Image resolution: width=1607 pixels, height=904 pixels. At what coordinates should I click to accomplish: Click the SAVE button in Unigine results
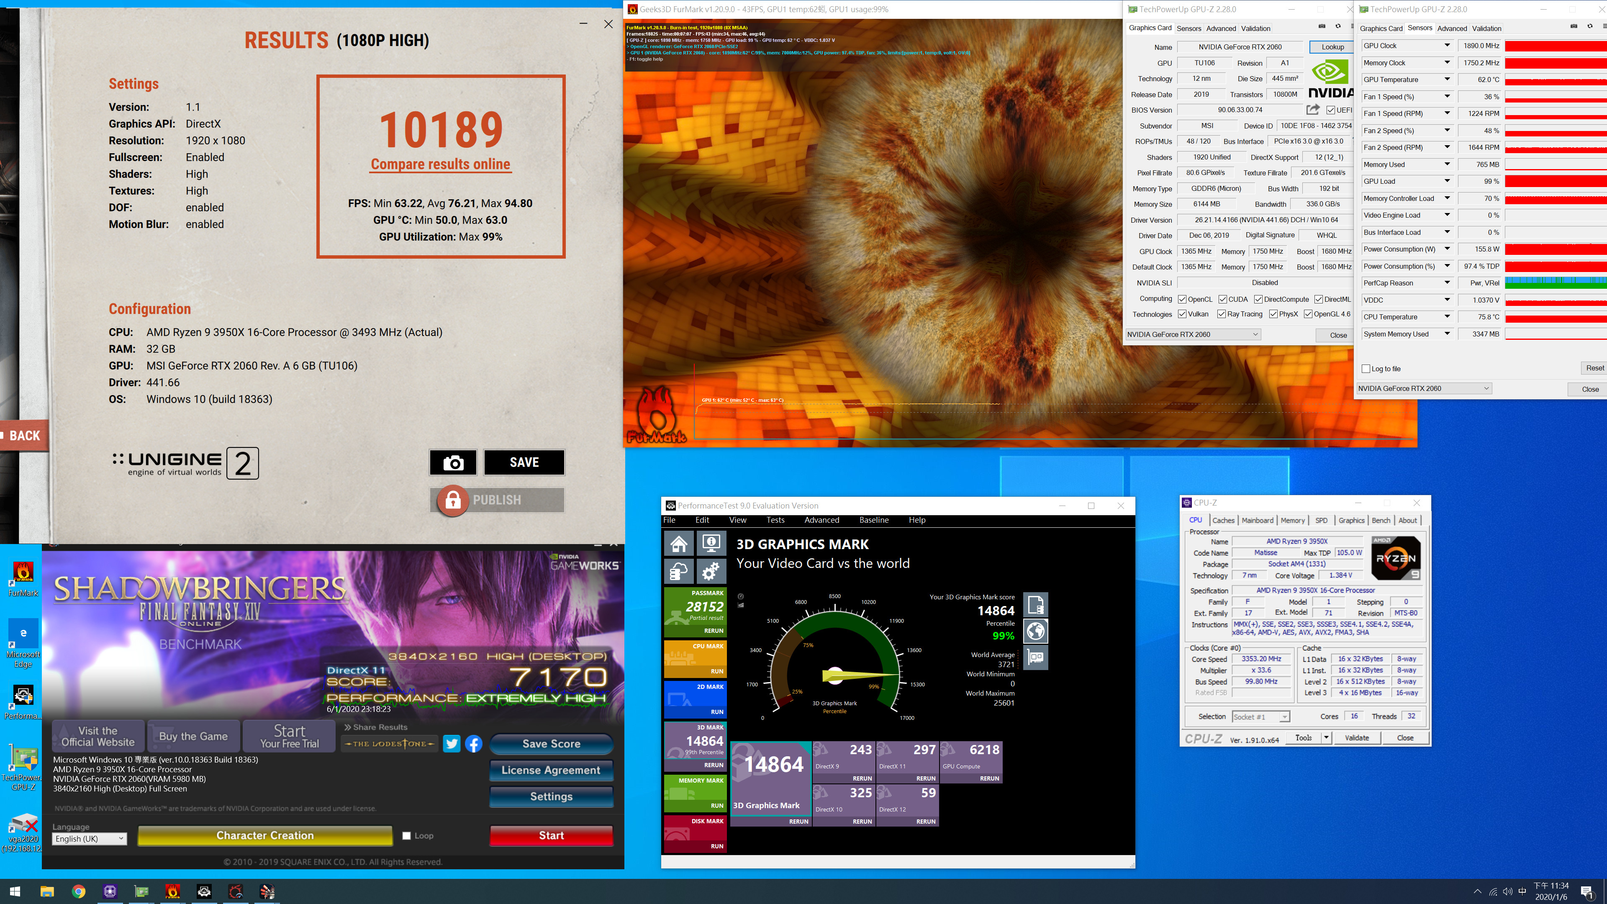[x=524, y=462]
